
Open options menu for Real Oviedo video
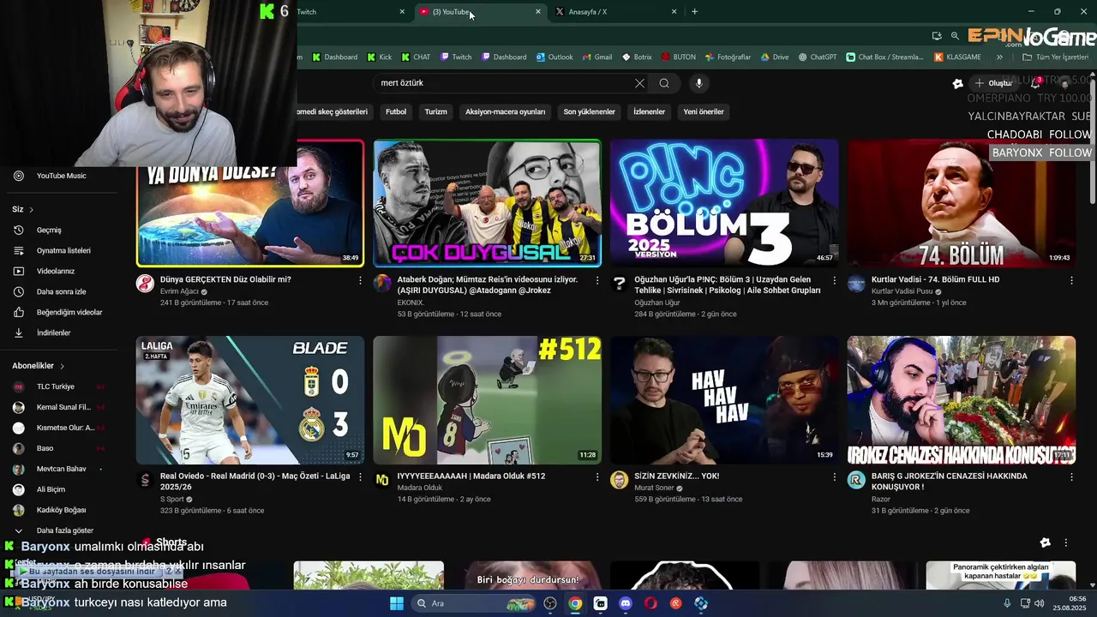coord(360,476)
